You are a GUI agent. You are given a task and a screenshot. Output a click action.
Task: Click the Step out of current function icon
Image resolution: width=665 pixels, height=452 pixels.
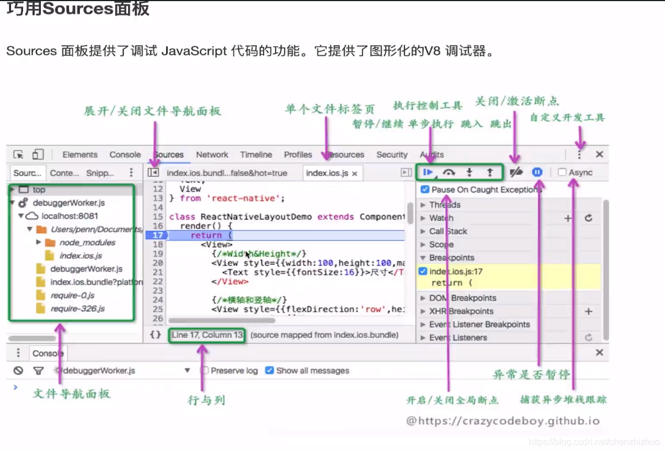click(x=490, y=172)
